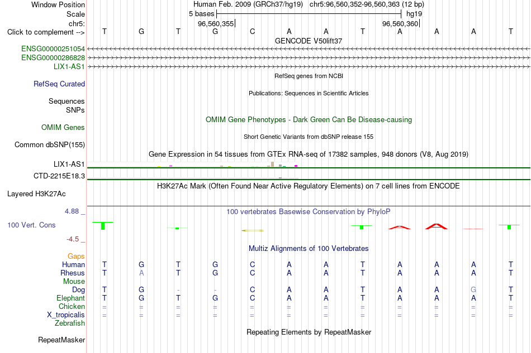The height and width of the screenshot is (353, 531).
Task: Click the grey G in the Dog alignment row
Action: tap(473, 290)
